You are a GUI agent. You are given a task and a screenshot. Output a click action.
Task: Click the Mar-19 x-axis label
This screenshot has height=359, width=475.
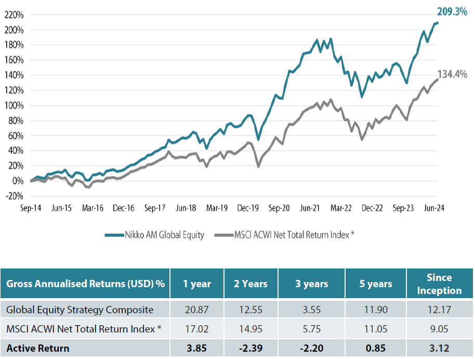click(x=217, y=208)
